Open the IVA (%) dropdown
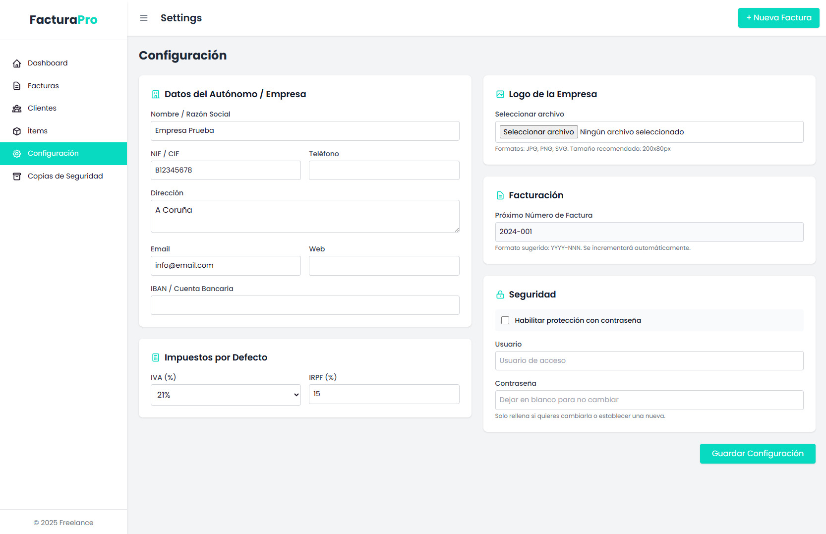 coord(226,395)
